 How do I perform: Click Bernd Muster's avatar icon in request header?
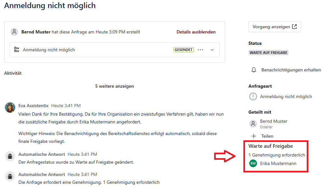(x=14, y=32)
